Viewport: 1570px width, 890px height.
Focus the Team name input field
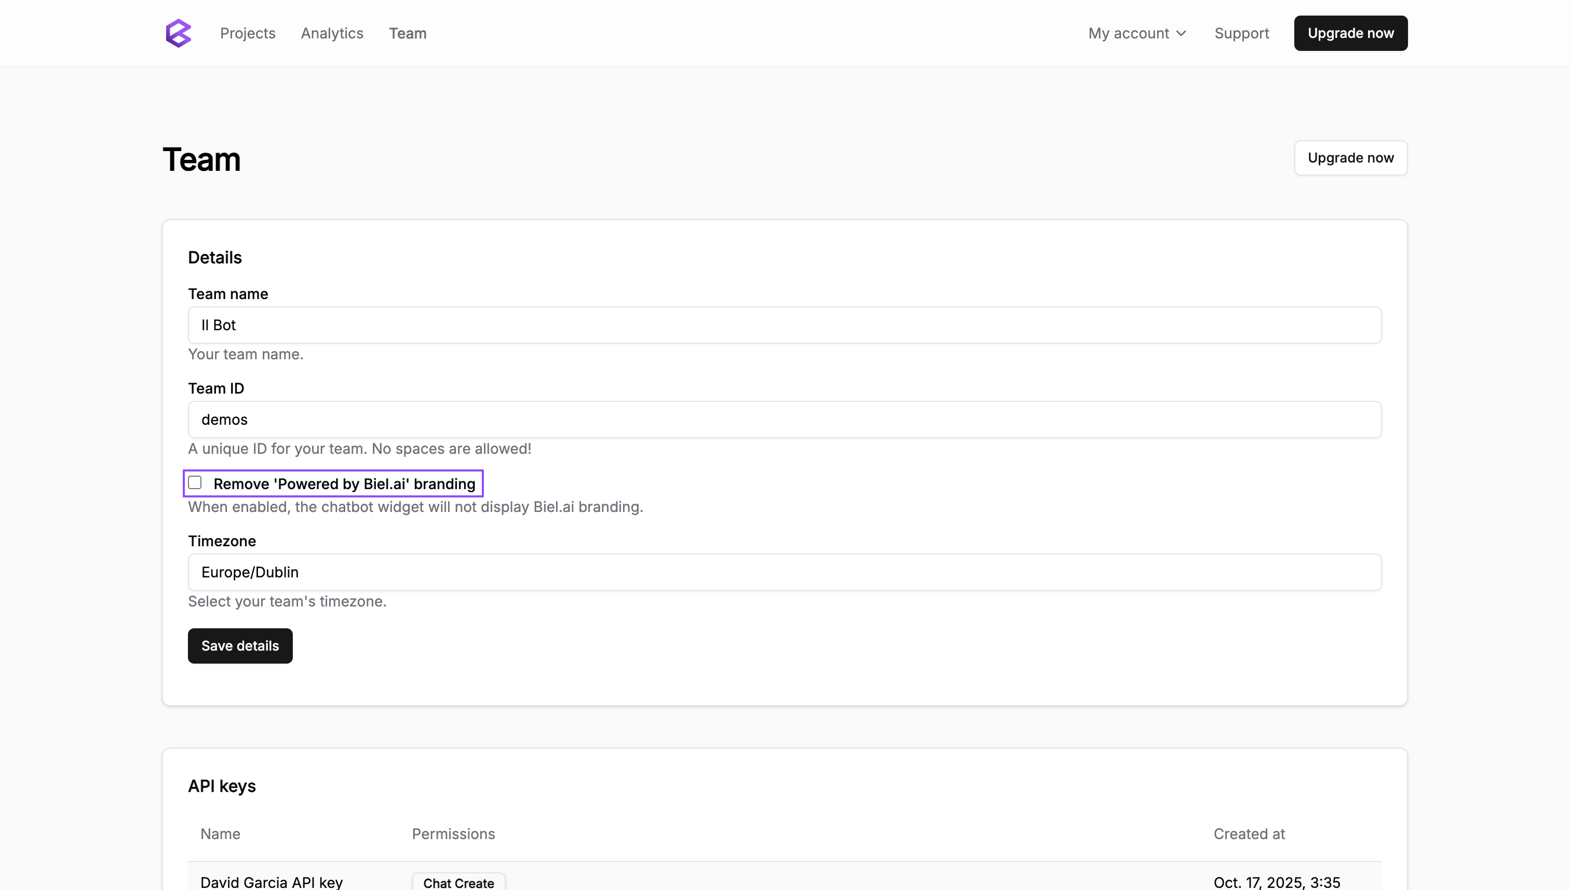(784, 325)
